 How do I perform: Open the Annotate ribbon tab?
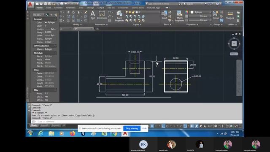tap(58, 8)
